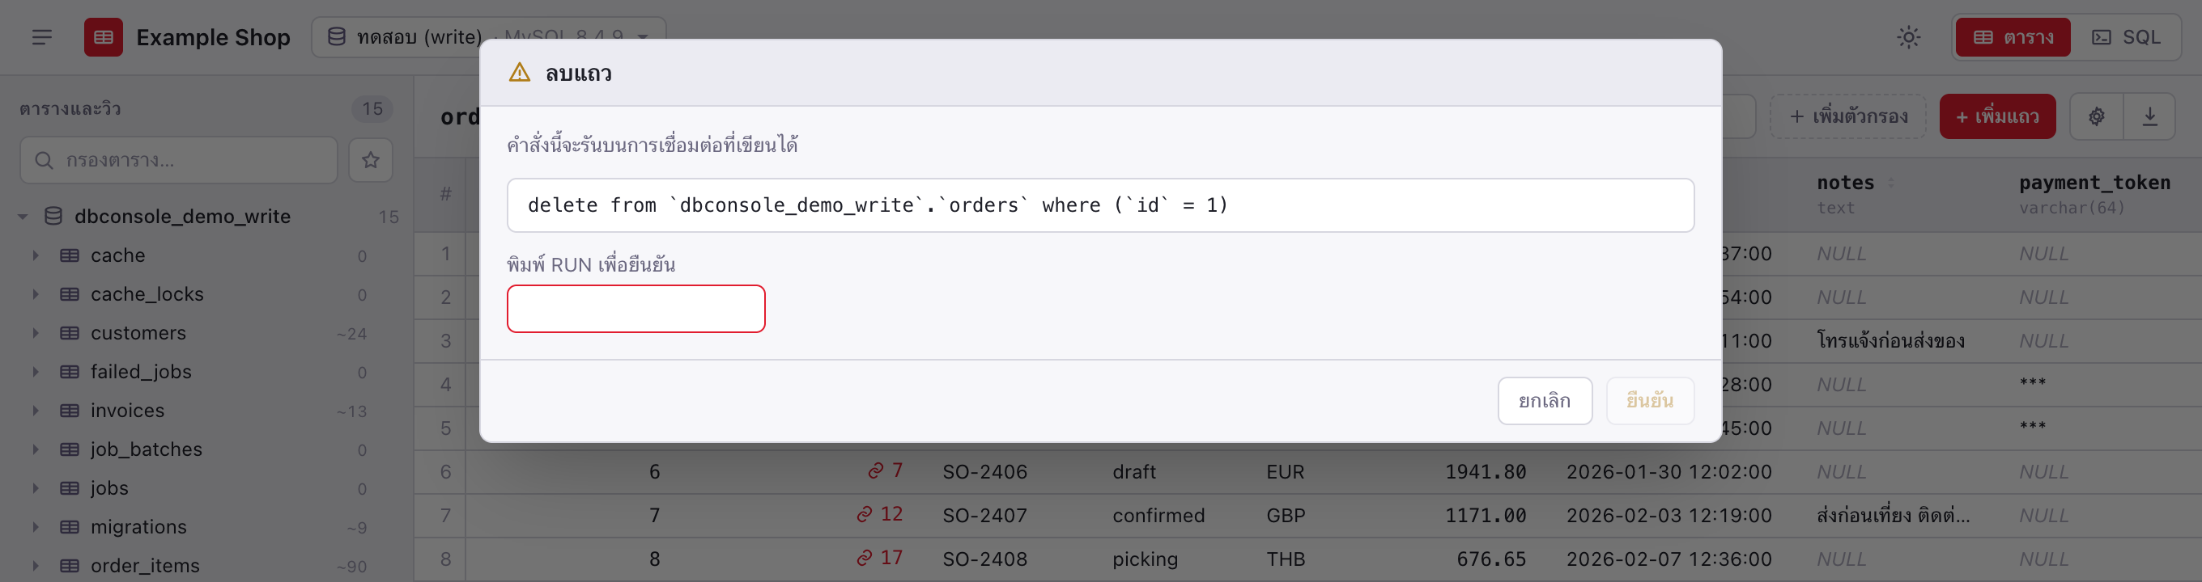Click the order_items table icon
Viewport: 2202px width, 582px height.
pos(70,566)
